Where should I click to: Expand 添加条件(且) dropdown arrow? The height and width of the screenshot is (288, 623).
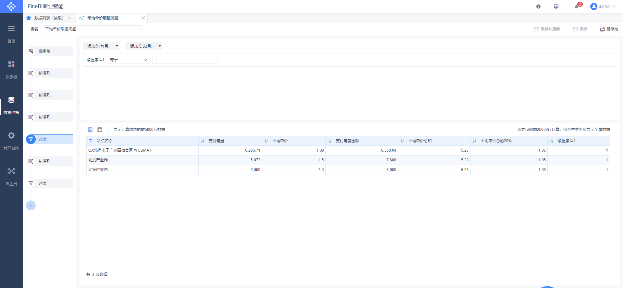click(x=117, y=46)
